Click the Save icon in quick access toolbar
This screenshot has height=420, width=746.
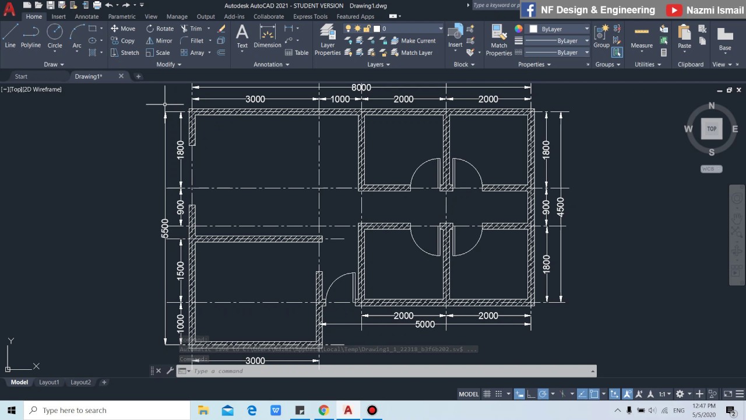(51, 5)
